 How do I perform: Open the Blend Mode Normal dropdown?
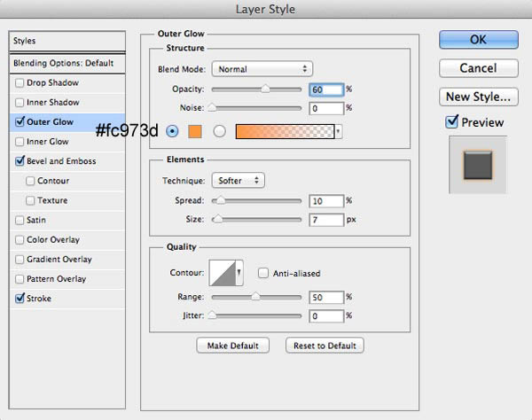click(262, 69)
